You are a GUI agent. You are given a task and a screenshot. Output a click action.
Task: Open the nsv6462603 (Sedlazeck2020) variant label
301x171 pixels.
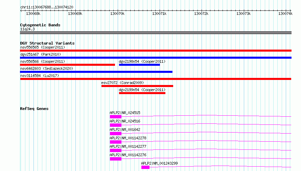(47, 68)
